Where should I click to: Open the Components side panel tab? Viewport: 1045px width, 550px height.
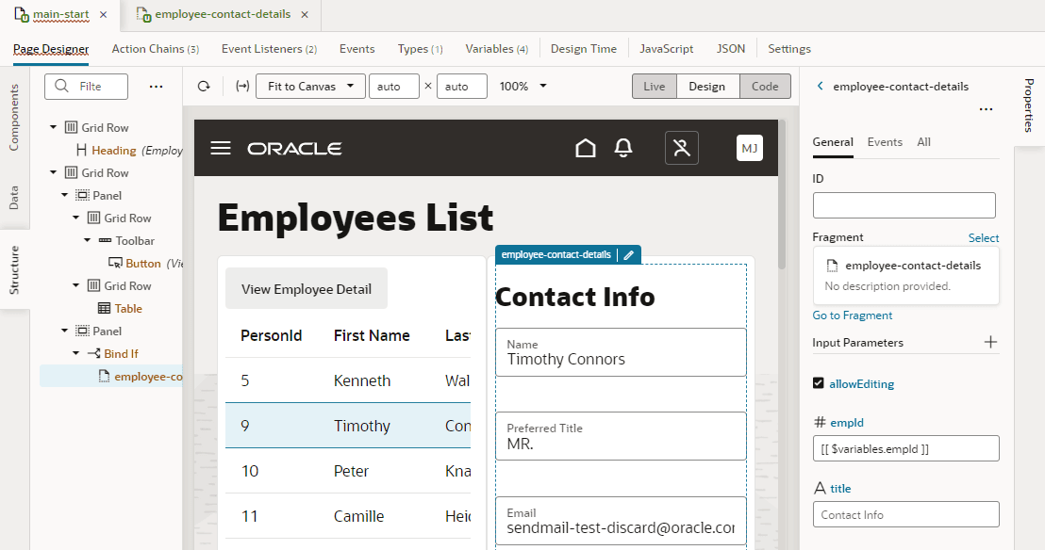14,117
